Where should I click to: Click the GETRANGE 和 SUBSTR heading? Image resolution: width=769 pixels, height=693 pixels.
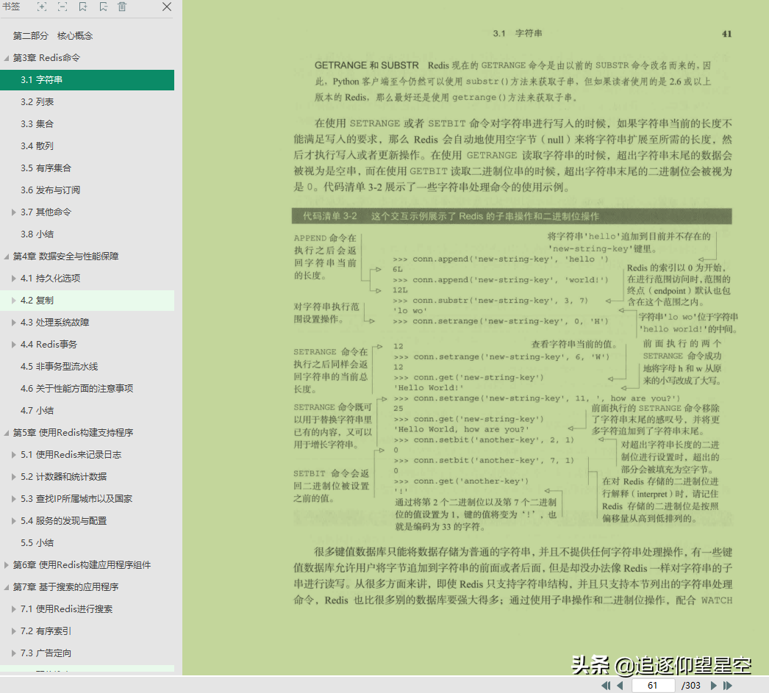tap(367, 65)
